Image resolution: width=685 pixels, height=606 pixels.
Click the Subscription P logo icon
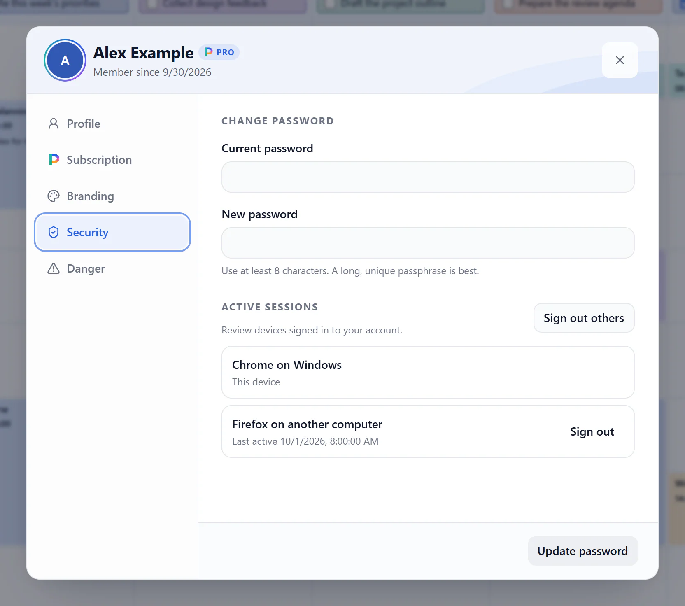[54, 160]
